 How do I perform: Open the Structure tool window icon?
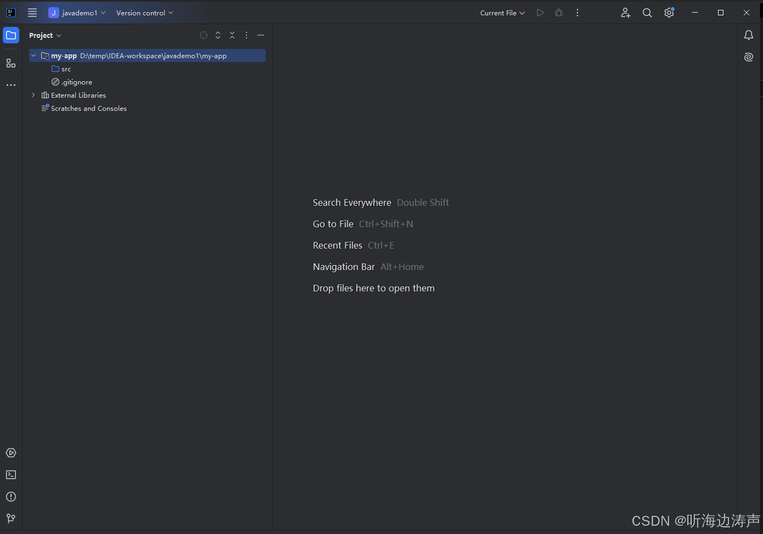[x=11, y=63]
